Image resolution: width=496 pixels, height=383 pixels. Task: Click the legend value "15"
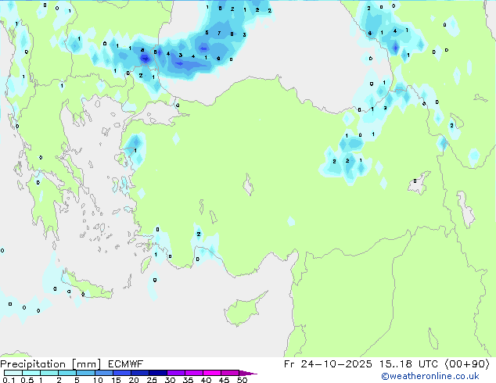coord(116,380)
